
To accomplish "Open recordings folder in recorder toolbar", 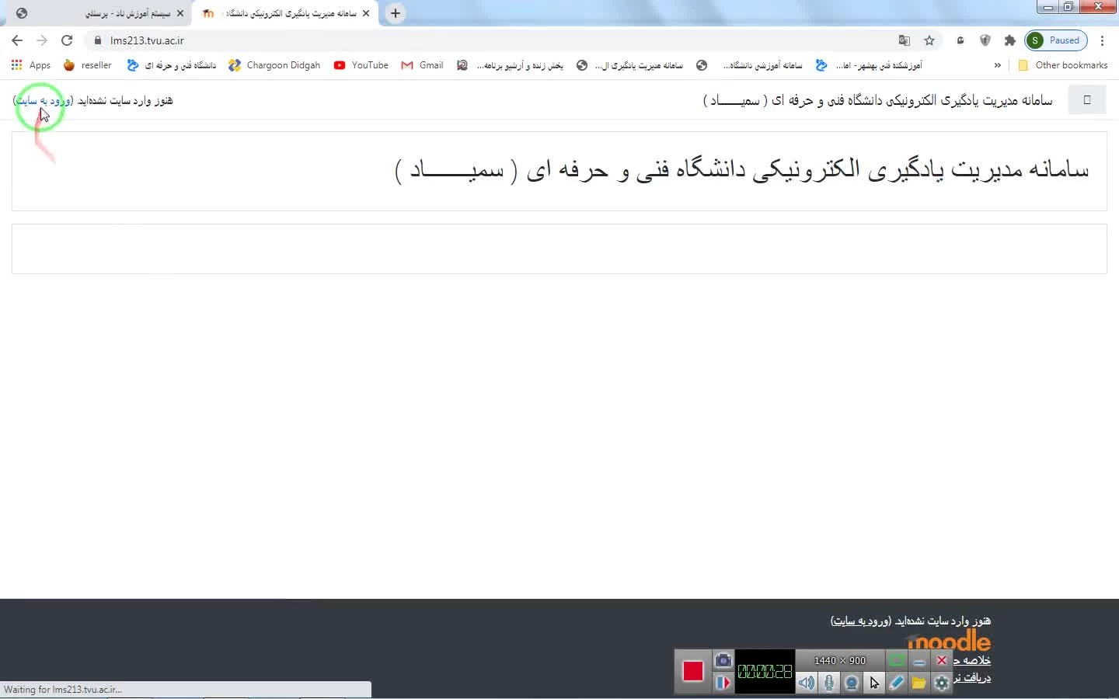I will click(x=919, y=683).
